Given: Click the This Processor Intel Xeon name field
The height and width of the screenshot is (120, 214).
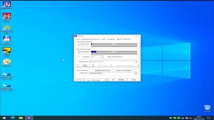Looking at the screenshot, I should (113, 70).
